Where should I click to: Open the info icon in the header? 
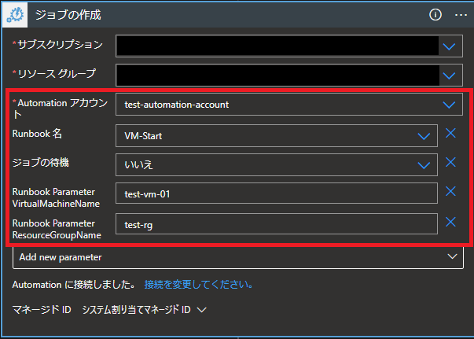pyautogui.click(x=435, y=14)
